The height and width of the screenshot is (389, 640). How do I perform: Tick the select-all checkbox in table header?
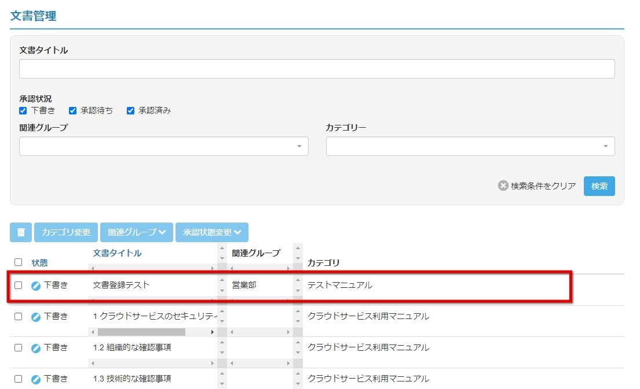point(18,262)
